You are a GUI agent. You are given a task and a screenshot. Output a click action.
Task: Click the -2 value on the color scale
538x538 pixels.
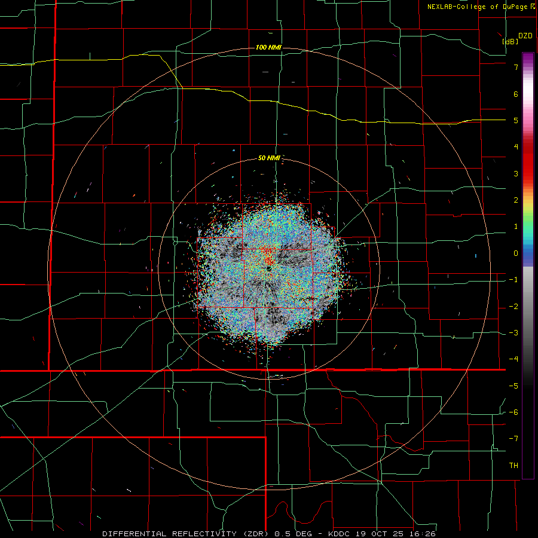(513, 307)
